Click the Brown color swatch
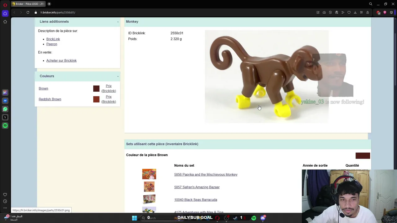Viewport: 397px width, 223px height. (x=96, y=89)
